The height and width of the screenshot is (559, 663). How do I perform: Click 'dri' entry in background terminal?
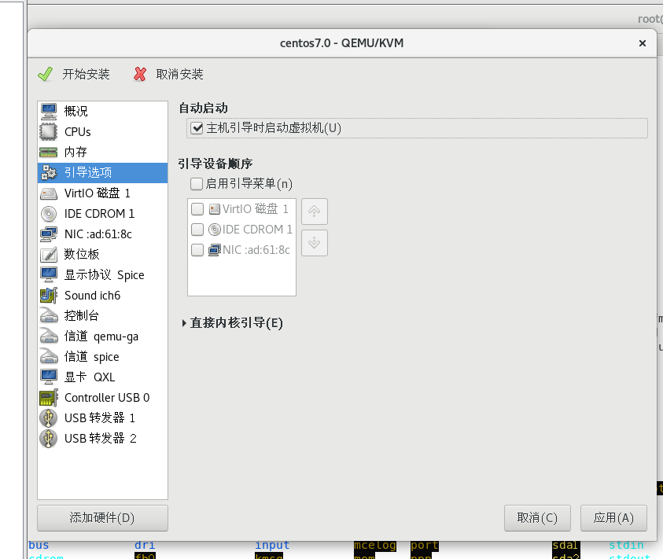(145, 545)
